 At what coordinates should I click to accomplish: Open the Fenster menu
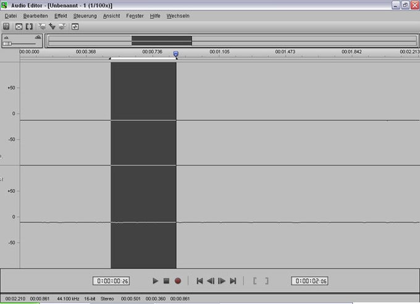[x=135, y=16]
